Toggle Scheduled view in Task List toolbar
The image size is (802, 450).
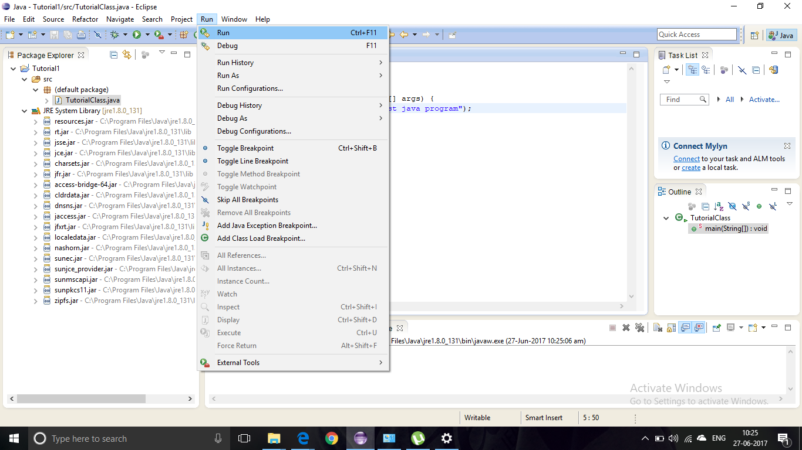pyautogui.click(x=706, y=70)
